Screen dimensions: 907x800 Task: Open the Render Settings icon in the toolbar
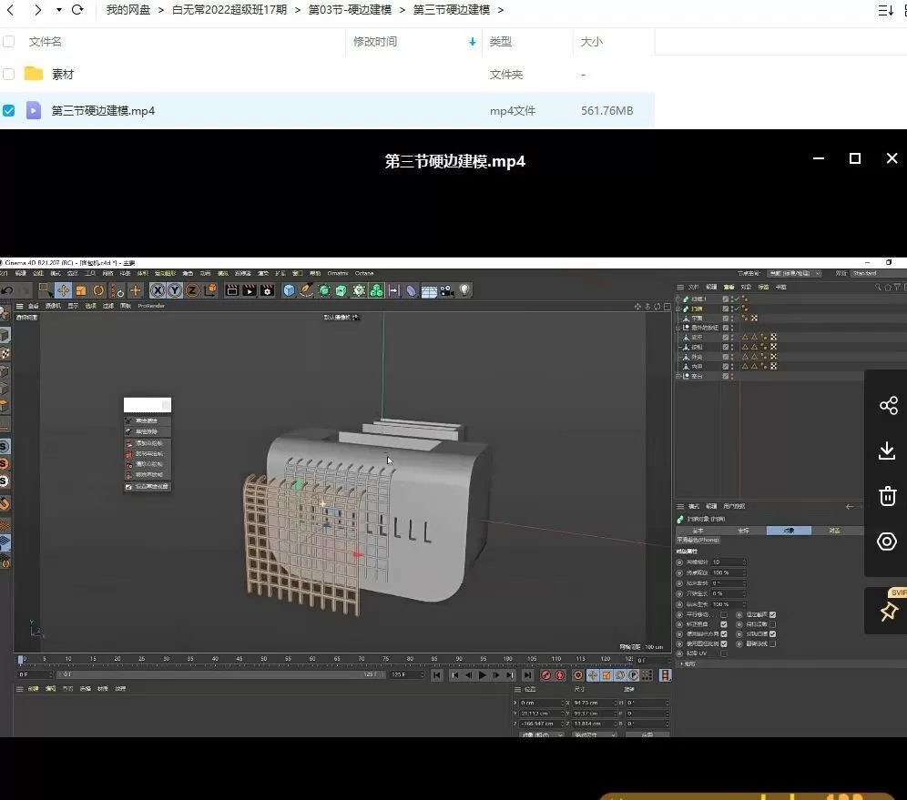click(x=268, y=289)
